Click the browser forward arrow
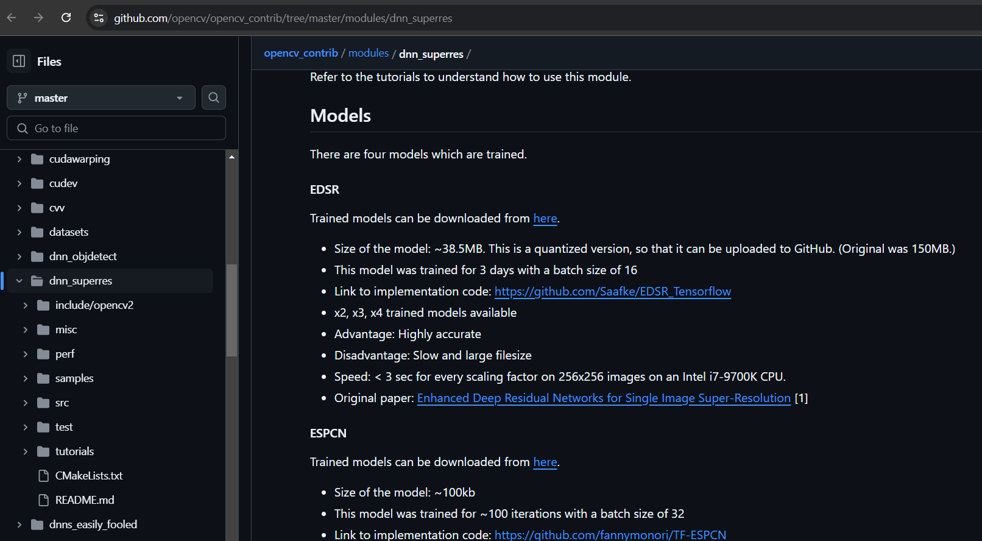 (38, 18)
